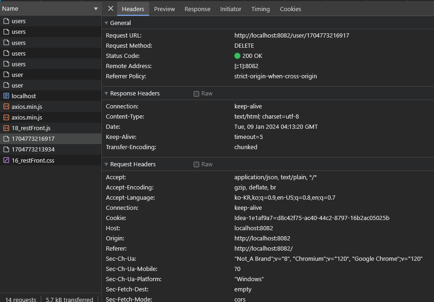The image size is (434, 302).
Task: Enable Raw view for Request Headers
Action: [196, 164]
